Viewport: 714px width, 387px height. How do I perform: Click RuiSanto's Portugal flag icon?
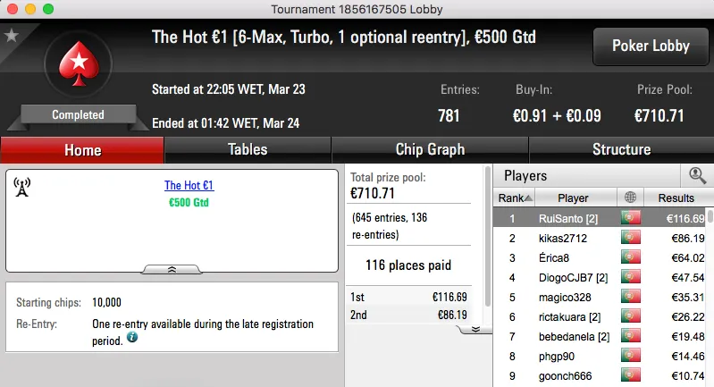pos(632,218)
